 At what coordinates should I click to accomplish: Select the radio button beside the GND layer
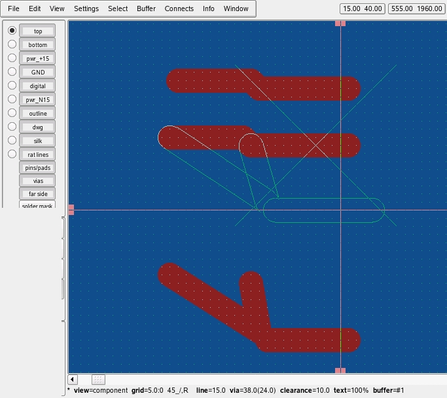12,72
